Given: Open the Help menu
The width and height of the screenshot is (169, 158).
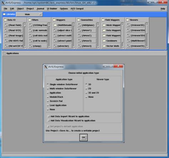Looking at the screenshot, I should click(163, 9).
